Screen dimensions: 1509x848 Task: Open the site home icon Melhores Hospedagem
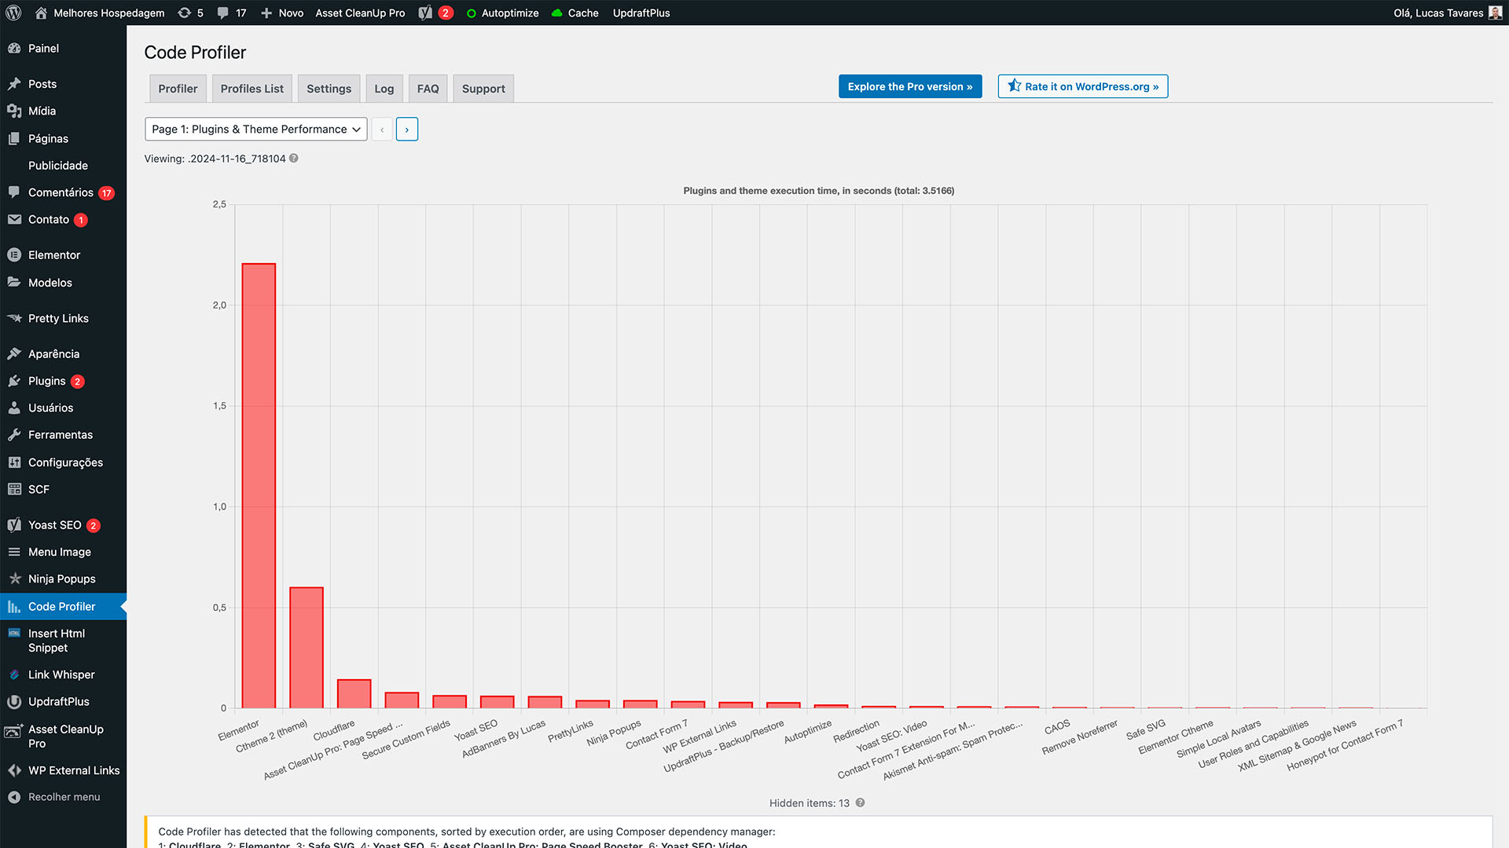42,13
